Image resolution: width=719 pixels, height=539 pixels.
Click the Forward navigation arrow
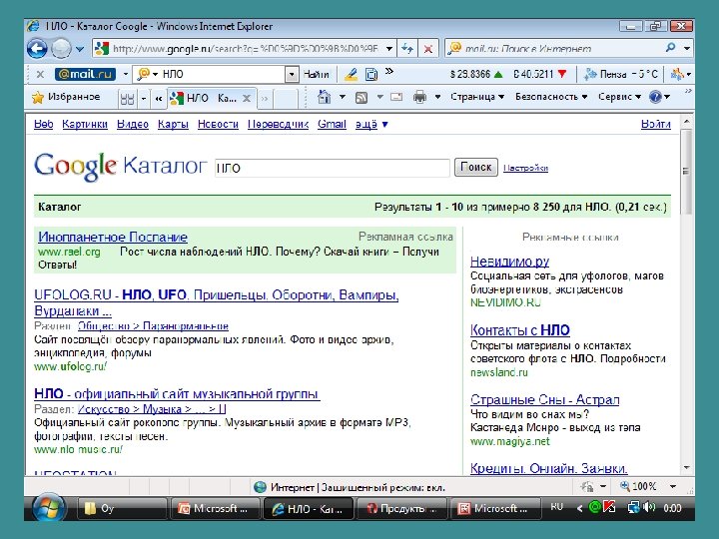tap(61, 49)
